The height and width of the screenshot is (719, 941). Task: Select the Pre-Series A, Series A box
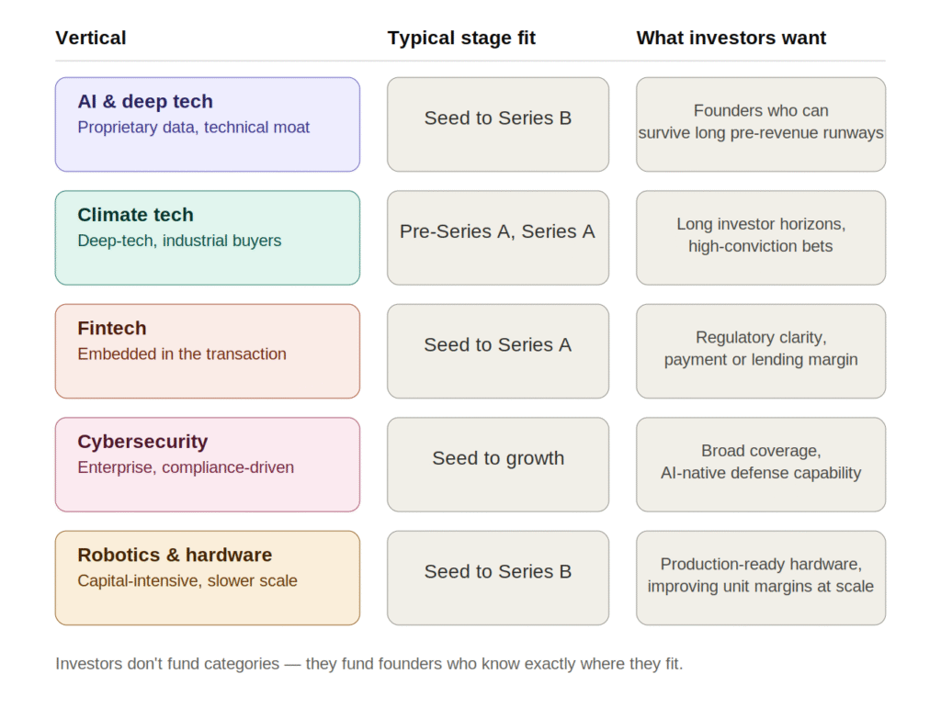point(498,238)
